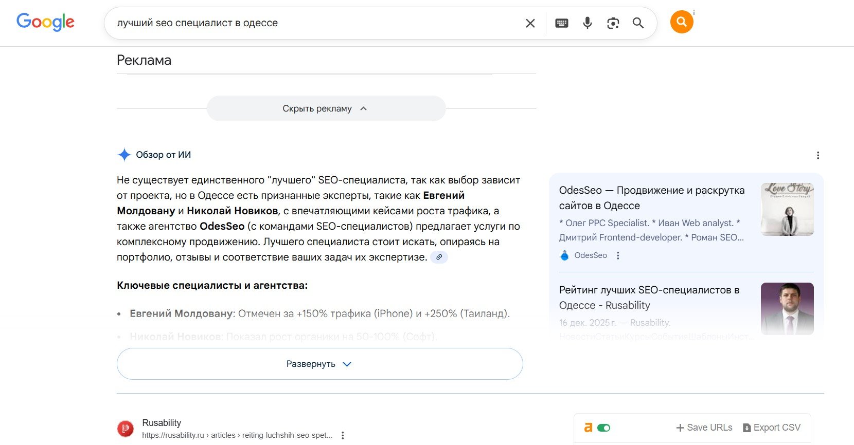Click Export CSV button
Viewport: 854px width, 445px height.
click(x=771, y=428)
